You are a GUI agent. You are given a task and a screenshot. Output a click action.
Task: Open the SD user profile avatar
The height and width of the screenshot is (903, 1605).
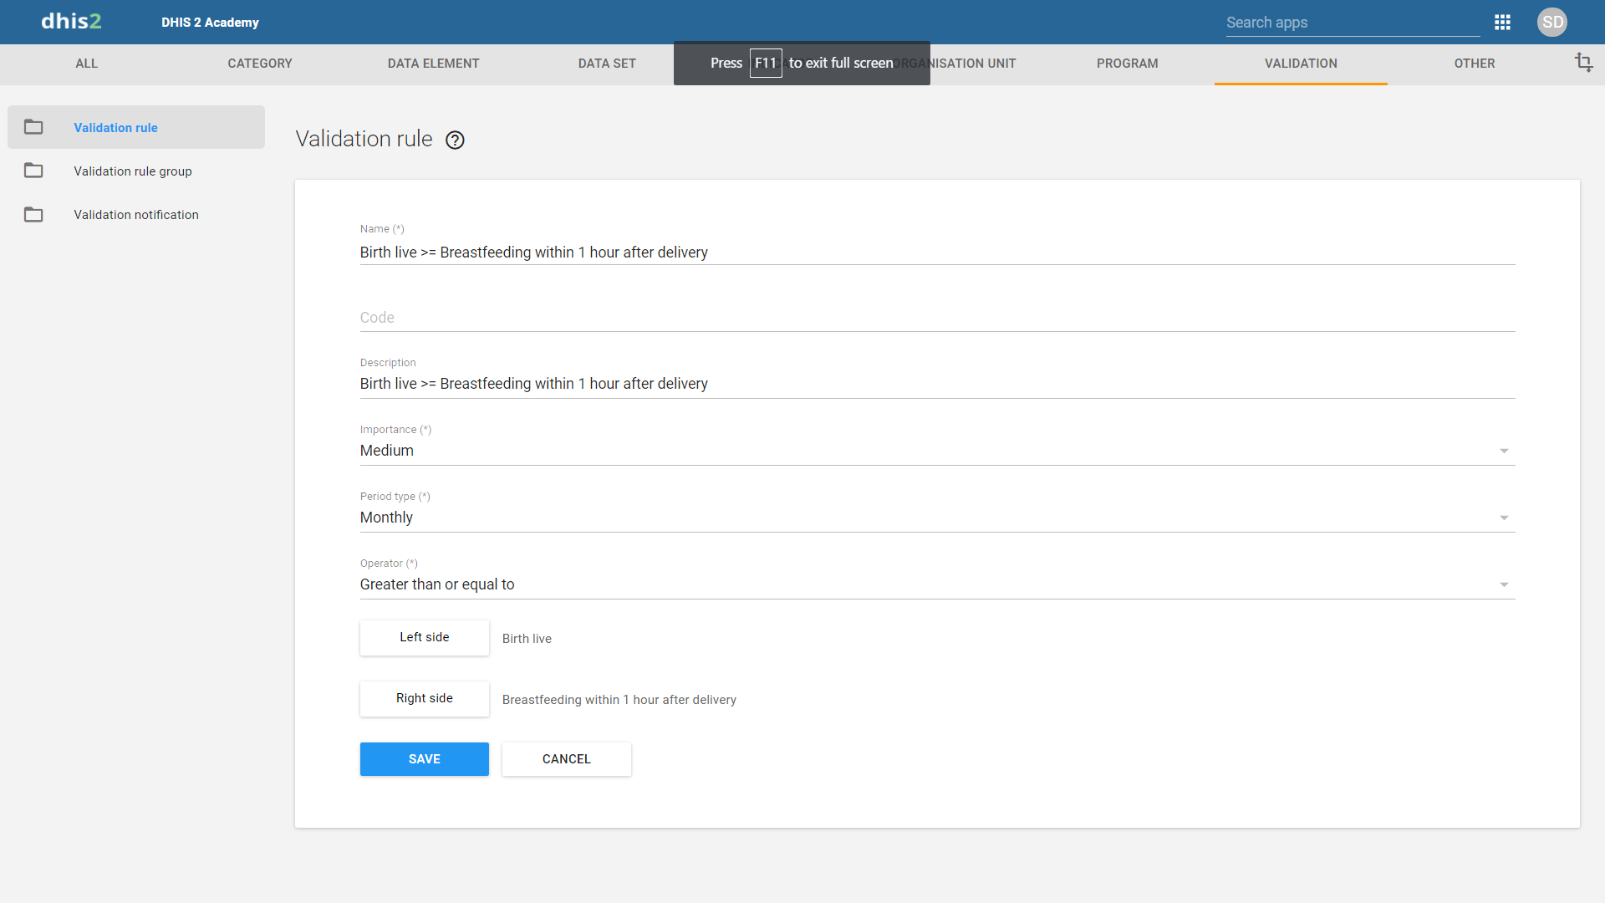(x=1551, y=23)
